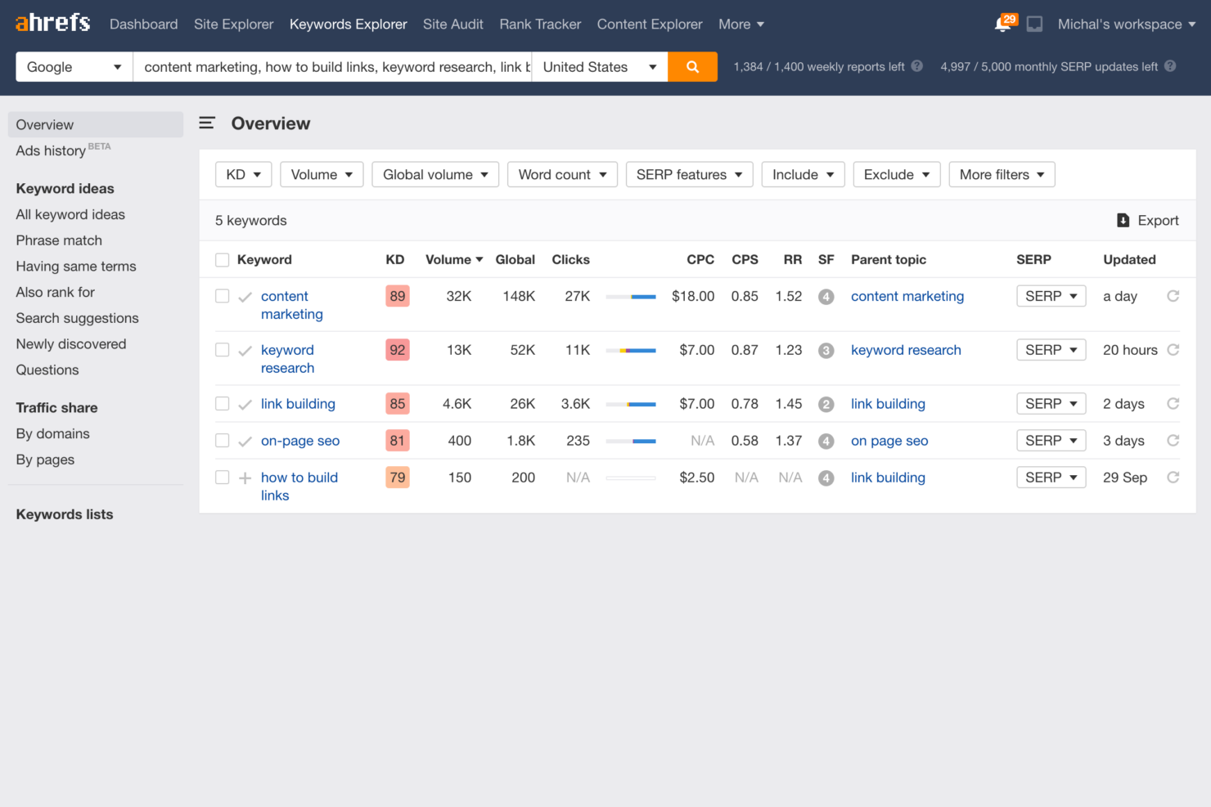Select the on-page seo row checkbox
The image size is (1211, 807).
pyautogui.click(x=222, y=441)
